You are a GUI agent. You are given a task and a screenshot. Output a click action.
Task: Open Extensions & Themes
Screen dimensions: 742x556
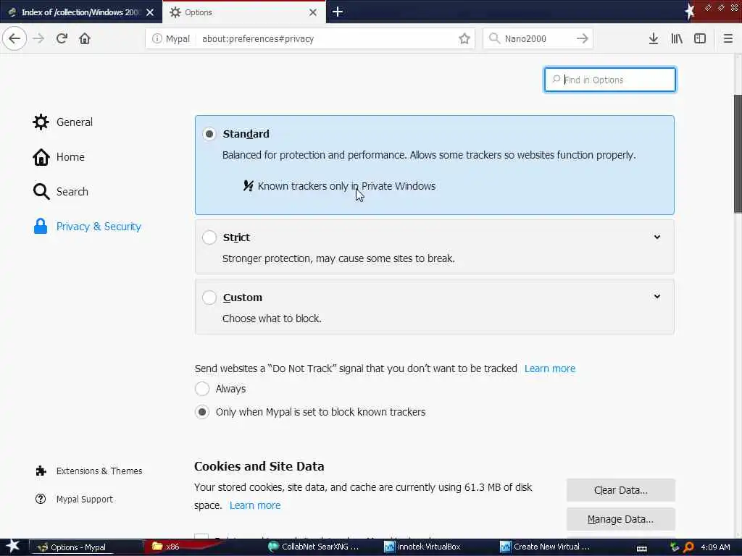tap(89, 471)
